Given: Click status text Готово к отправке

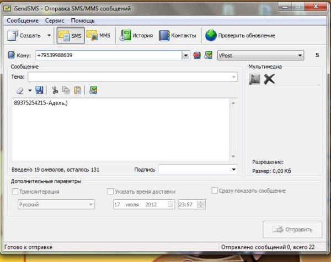Looking at the screenshot, I should point(28,247).
